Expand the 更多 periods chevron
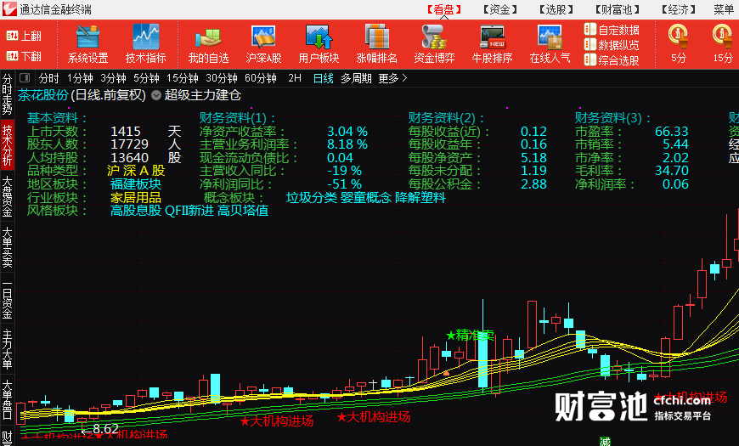The height and width of the screenshot is (446, 739). pyautogui.click(x=404, y=78)
